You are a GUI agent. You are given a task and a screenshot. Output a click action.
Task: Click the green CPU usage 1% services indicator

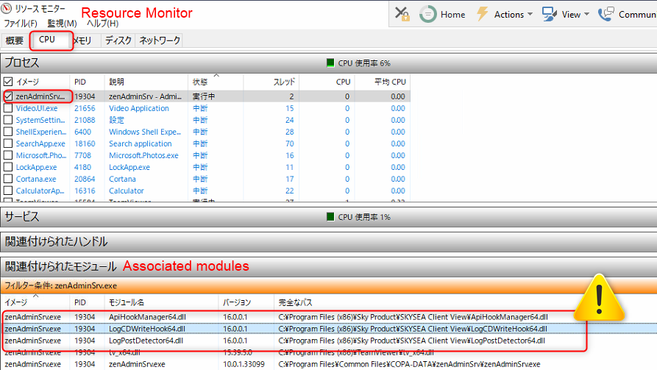(x=330, y=217)
